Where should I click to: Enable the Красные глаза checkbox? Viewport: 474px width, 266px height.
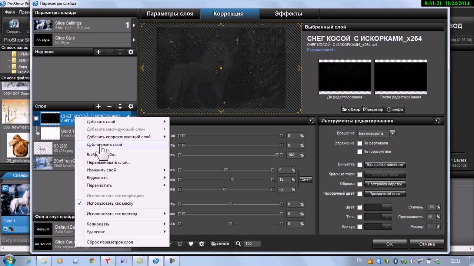(360, 174)
